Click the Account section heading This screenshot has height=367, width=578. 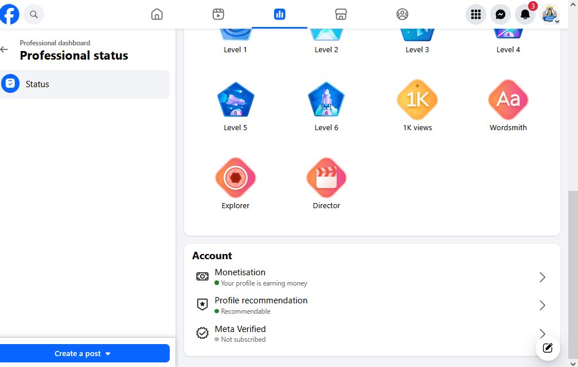(x=212, y=256)
